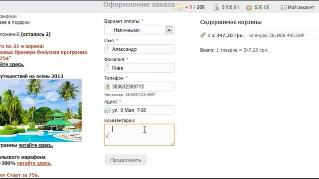Click inside the Комментарии text area

coord(140,135)
